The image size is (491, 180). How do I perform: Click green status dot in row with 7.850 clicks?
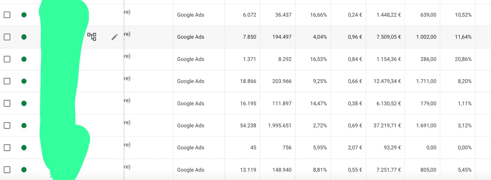[24, 37]
